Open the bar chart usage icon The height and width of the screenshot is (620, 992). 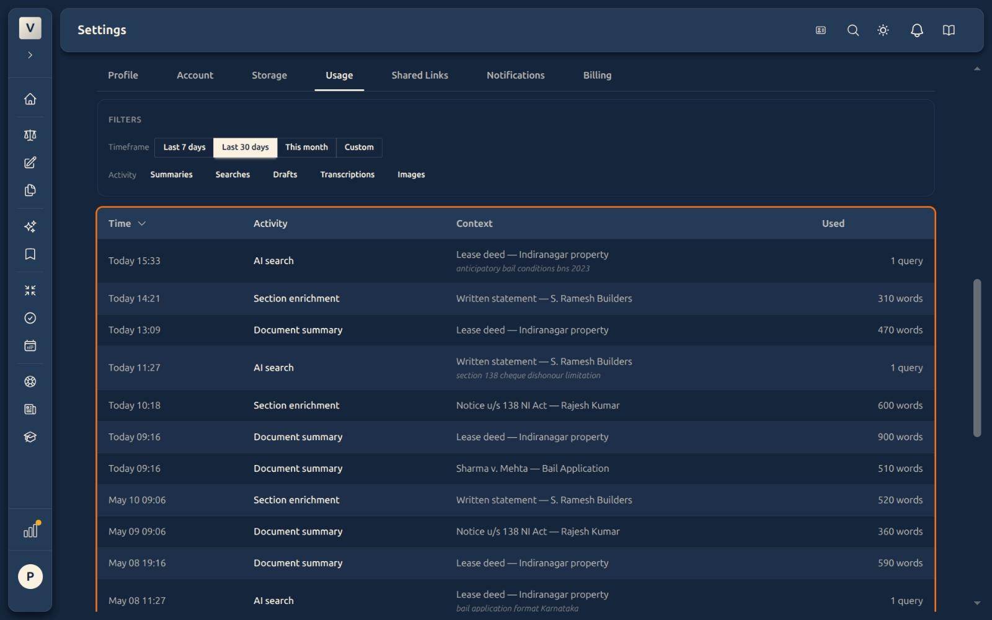tap(30, 531)
